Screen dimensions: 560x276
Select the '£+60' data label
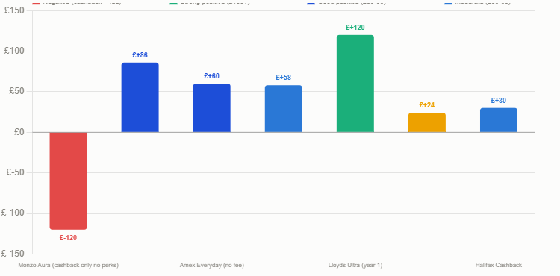click(212, 76)
